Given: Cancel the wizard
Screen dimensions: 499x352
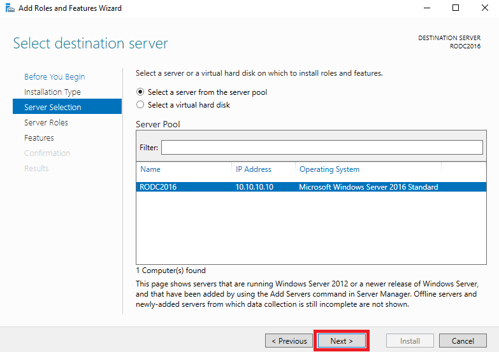Looking at the screenshot, I should point(463,341).
